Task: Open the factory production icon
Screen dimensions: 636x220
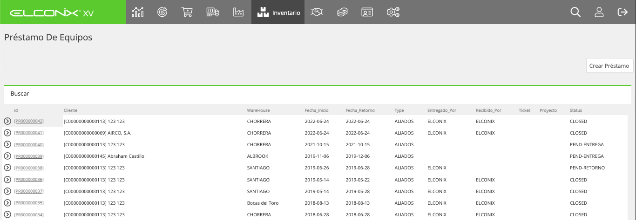Action: click(238, 12)
